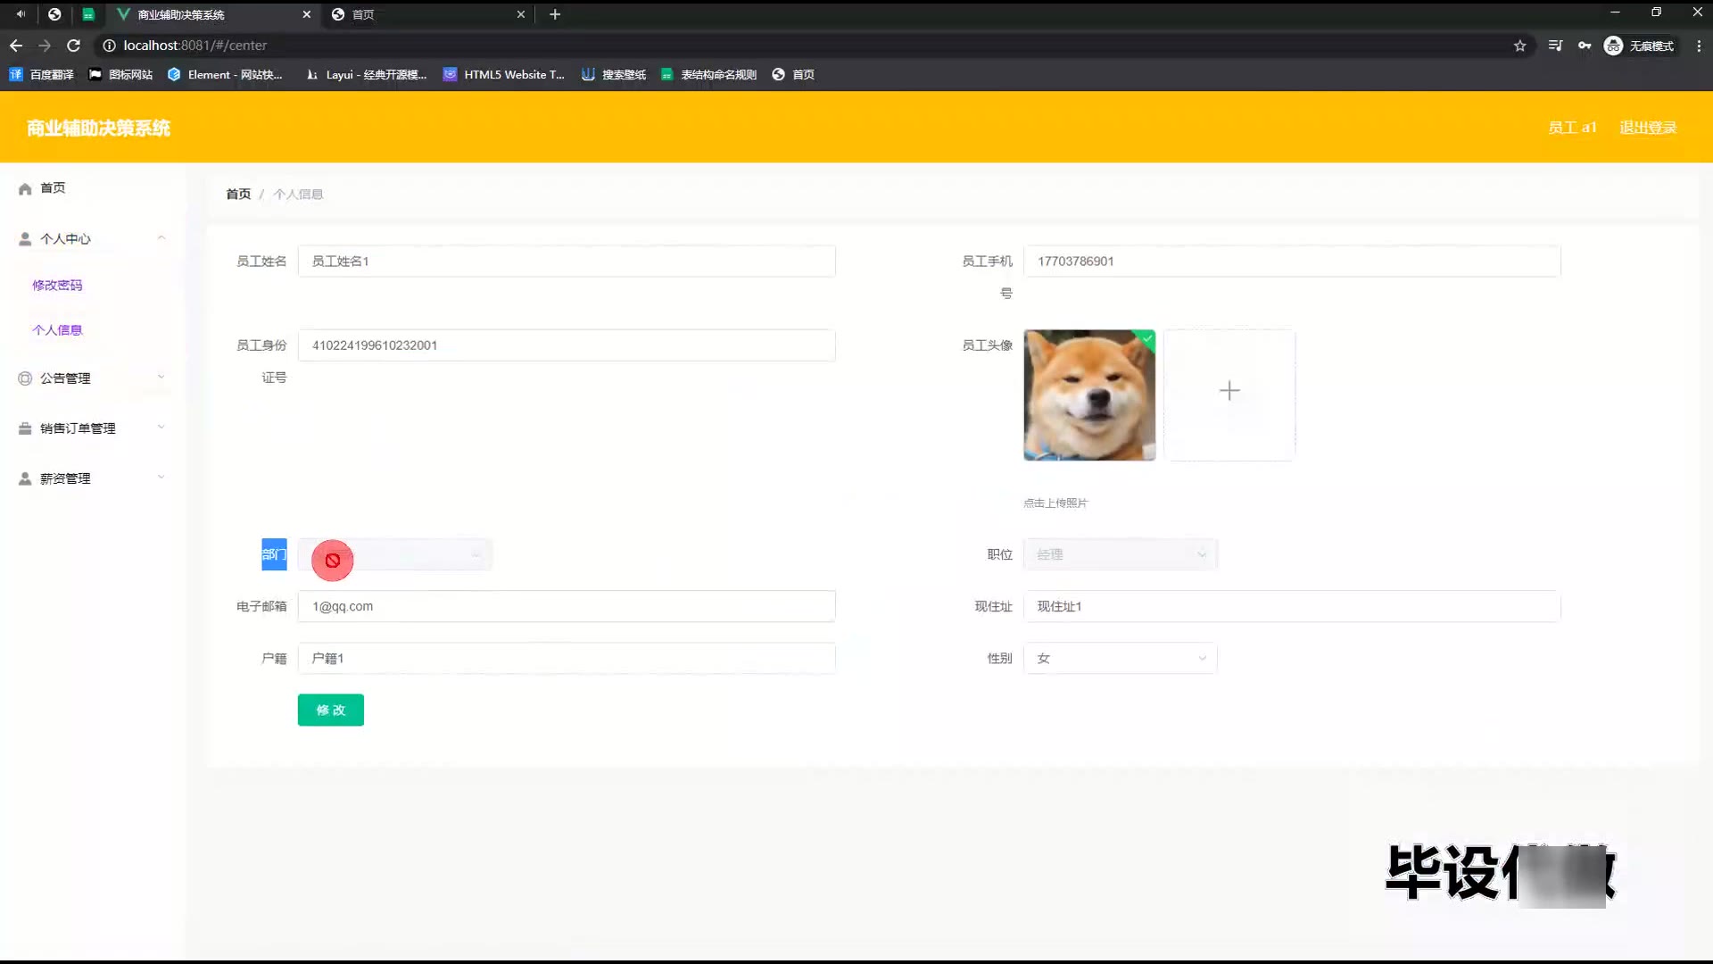Select 个人信息 in the sidebar
Image resolution: width=1713 pixels, height=964 pixels.
[x=57, y=330]
